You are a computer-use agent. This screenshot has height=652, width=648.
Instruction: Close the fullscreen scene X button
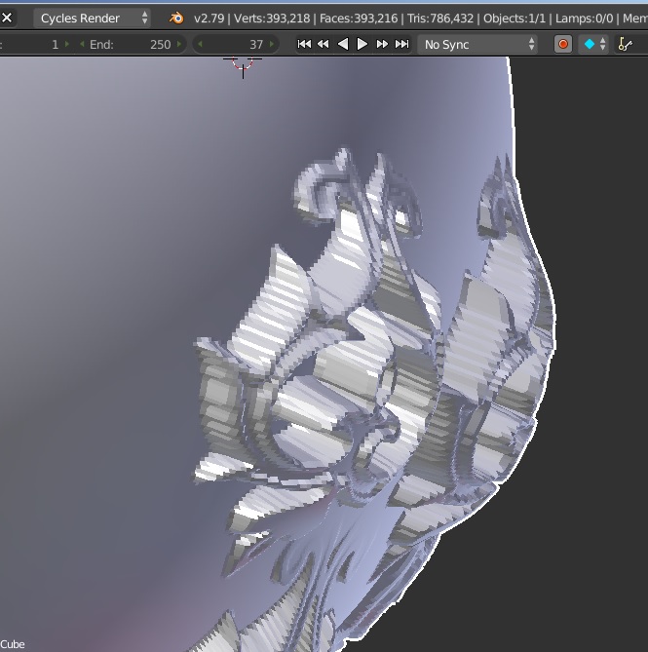7,18
